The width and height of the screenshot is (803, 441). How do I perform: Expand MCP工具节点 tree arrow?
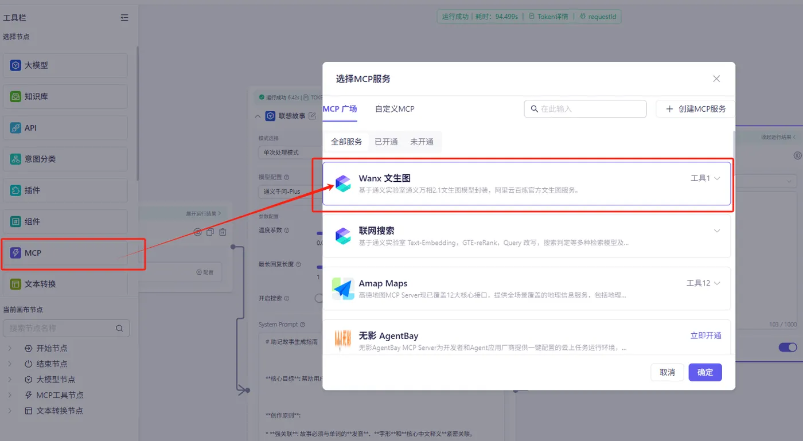[10, 395]
